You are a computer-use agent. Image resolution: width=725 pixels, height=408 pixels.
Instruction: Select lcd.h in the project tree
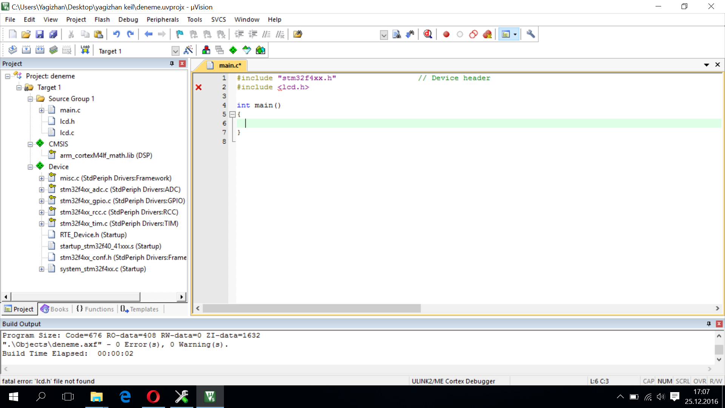point(67,121)
